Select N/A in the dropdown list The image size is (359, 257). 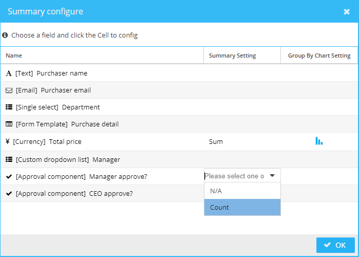click(242, 191)
